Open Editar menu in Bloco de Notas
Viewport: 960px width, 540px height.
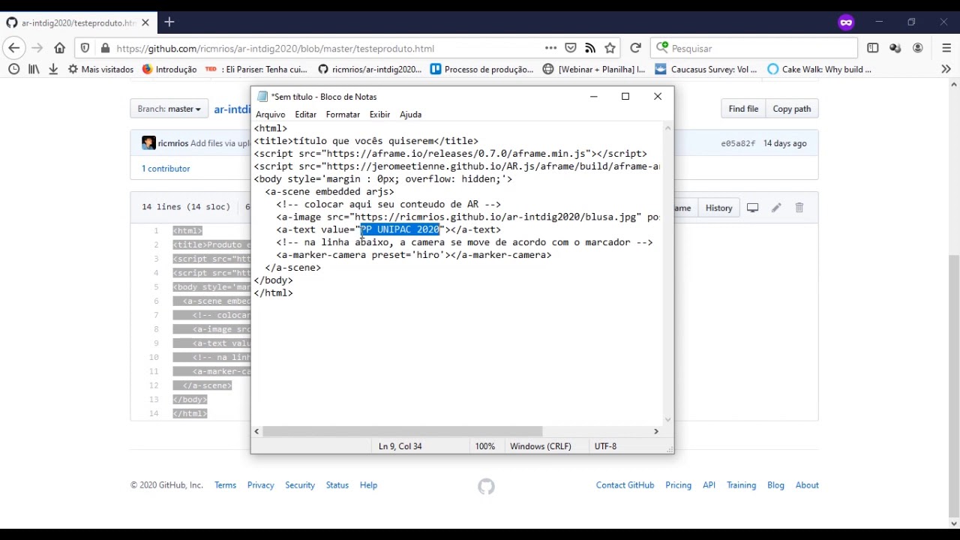point(305,115)
